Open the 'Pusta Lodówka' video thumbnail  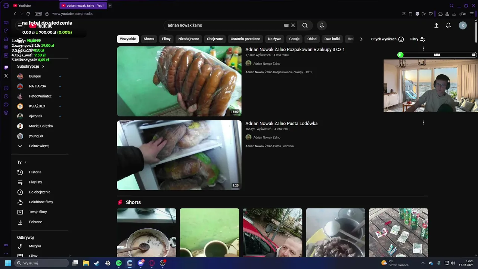179,155
